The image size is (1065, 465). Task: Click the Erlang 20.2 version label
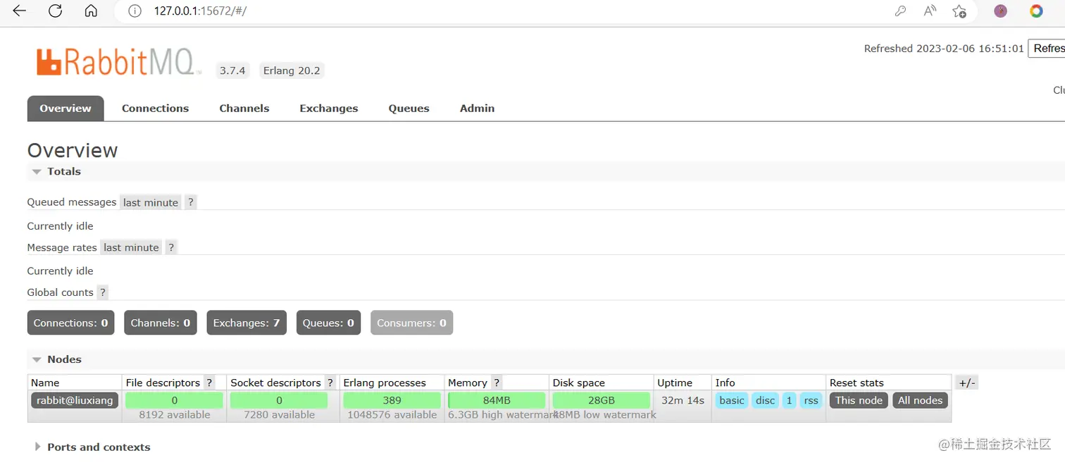tap(292, 70)
